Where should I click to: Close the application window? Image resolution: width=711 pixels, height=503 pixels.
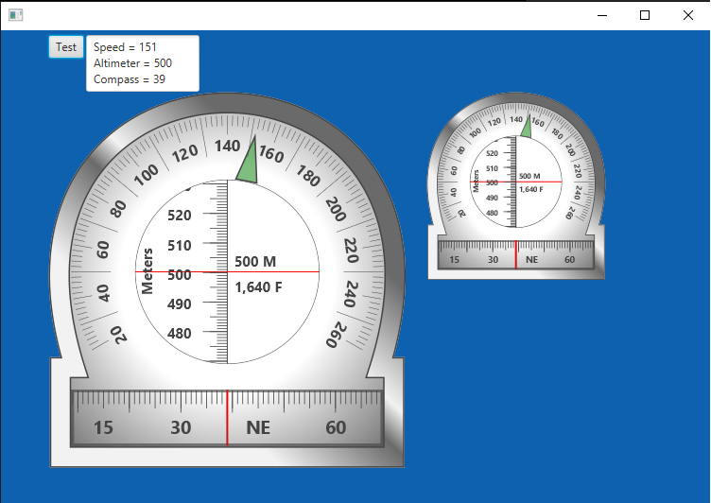click(x=688, y=15)
